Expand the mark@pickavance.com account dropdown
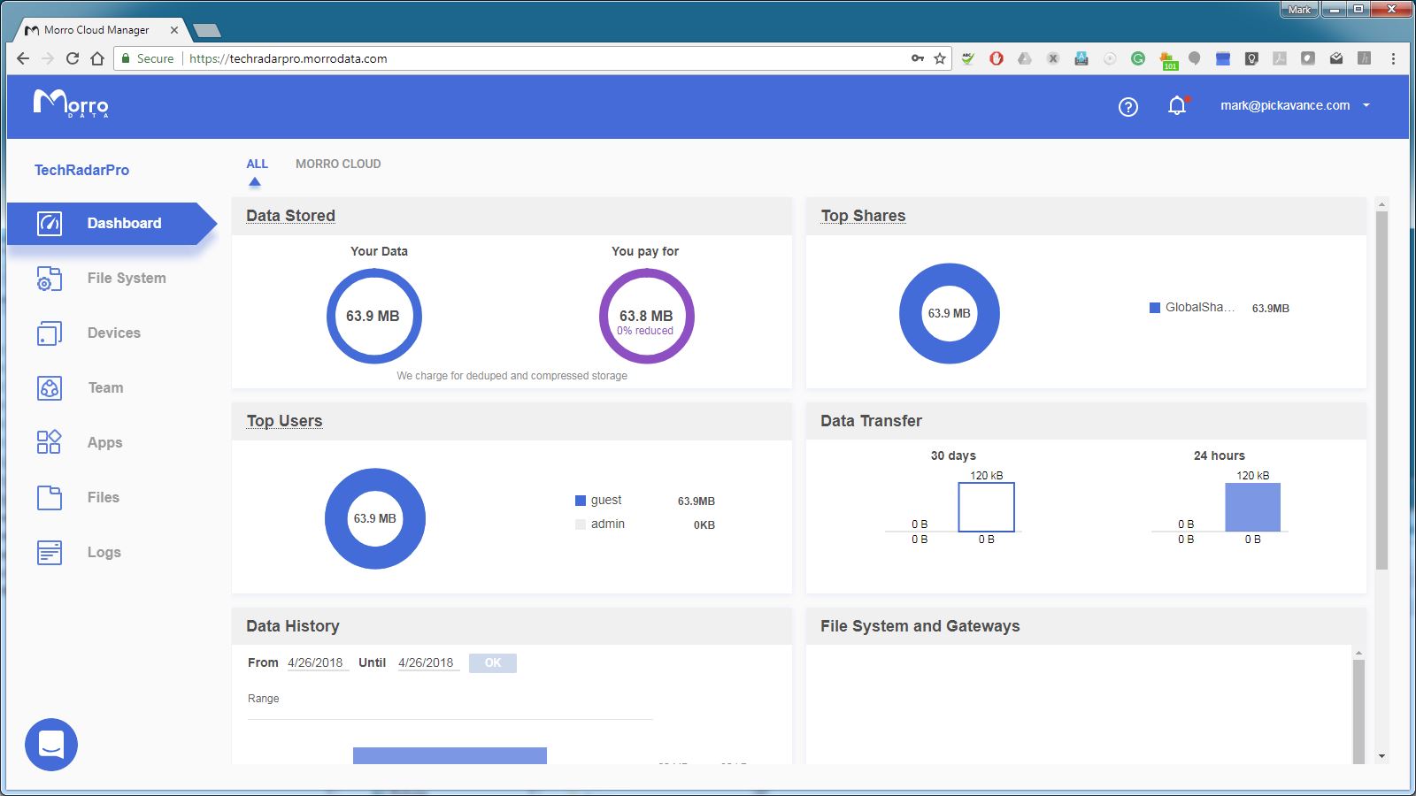This screenshot has height=796, width=1416. pyautogui.click(x=1296, y=105)
